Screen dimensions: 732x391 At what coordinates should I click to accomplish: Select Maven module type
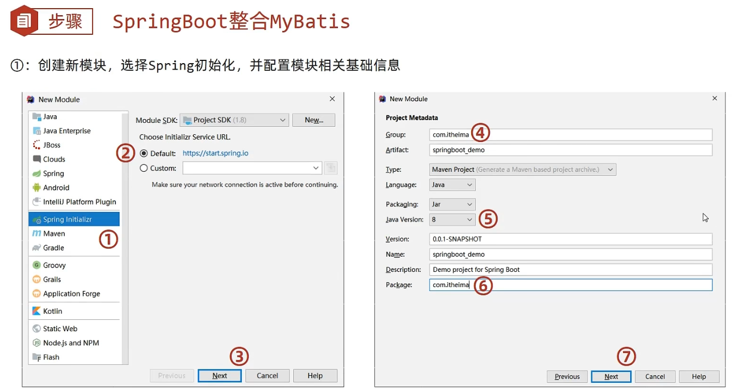[75, 233]
